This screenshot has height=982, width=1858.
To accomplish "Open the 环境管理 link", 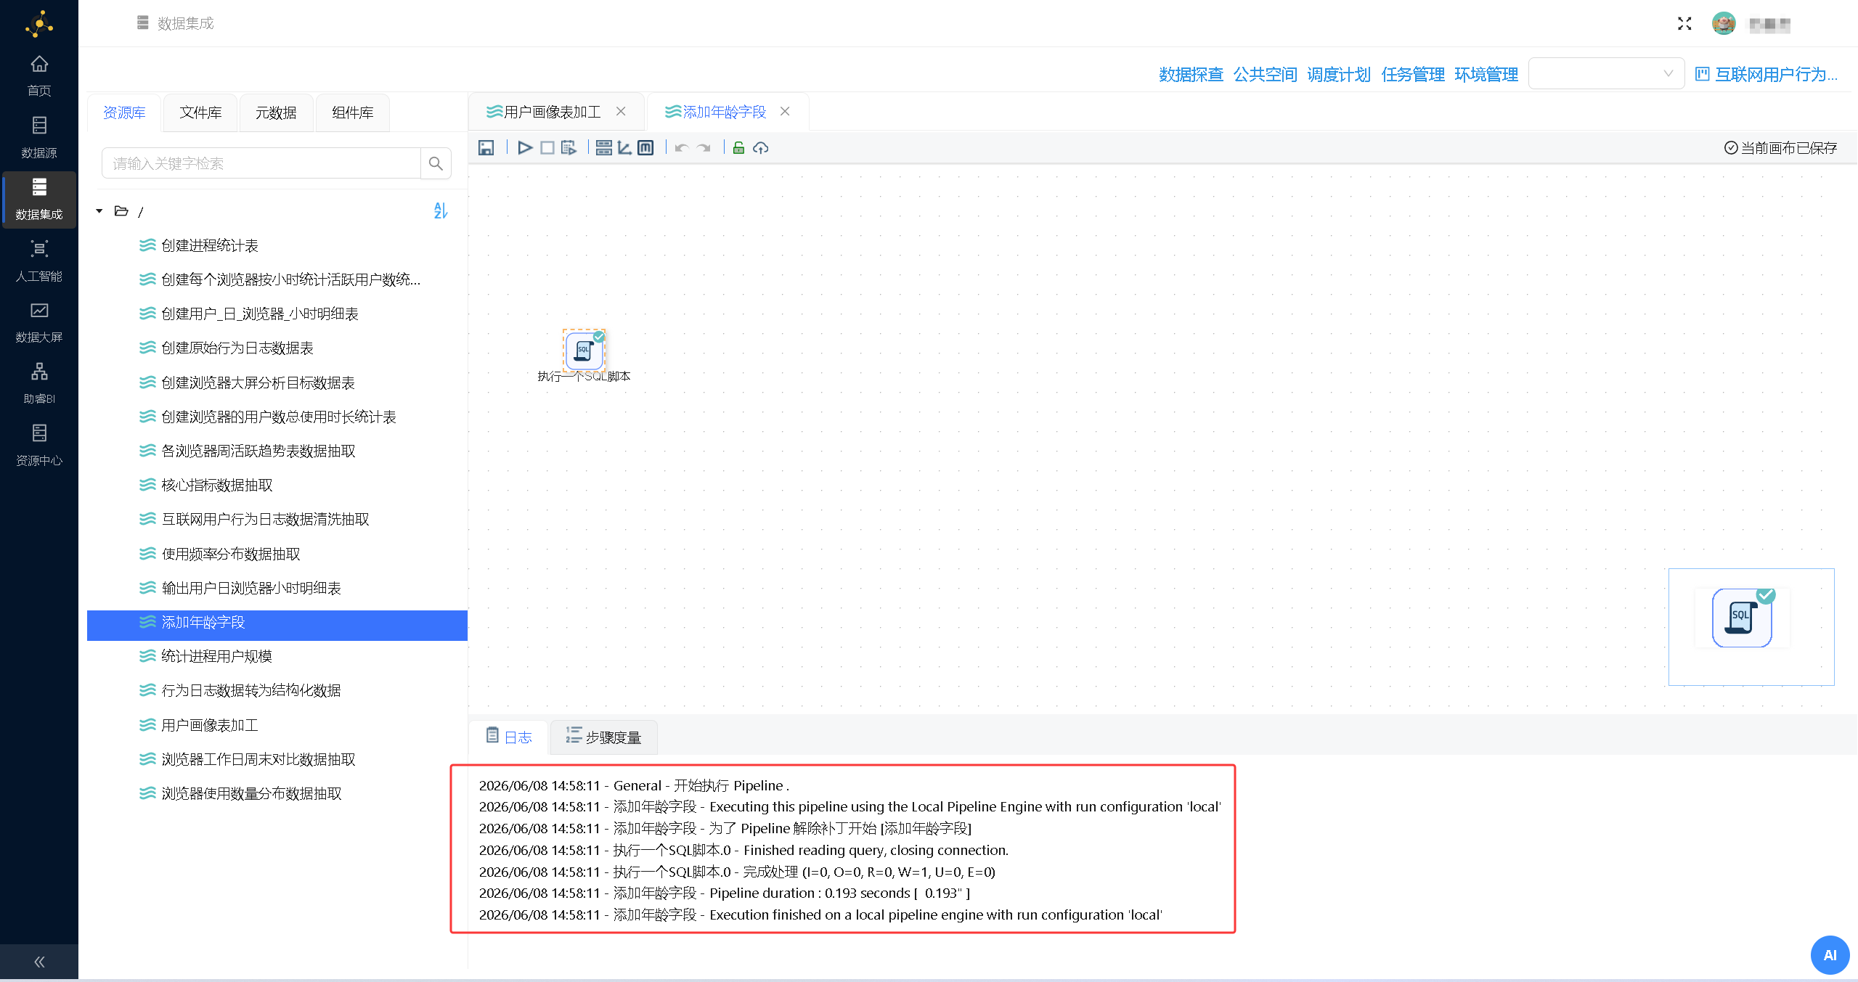I will tap(1486, 74).
